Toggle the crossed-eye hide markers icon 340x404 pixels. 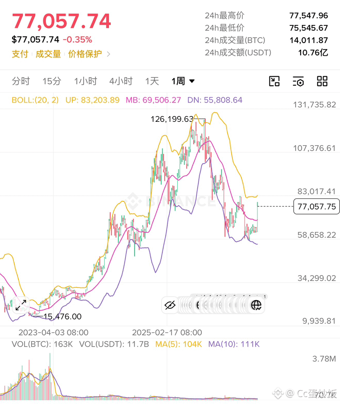(170, 305)
